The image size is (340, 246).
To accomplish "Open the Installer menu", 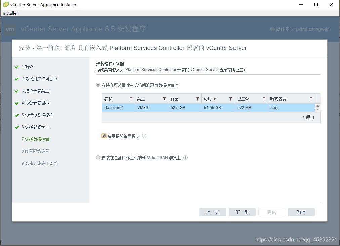I will (10, 13).
